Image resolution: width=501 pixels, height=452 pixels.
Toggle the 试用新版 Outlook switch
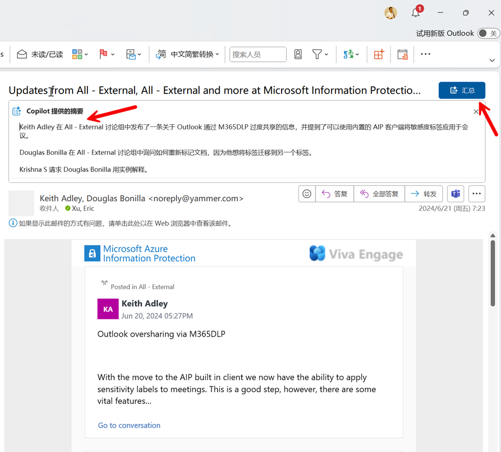(x=488, y=33)
